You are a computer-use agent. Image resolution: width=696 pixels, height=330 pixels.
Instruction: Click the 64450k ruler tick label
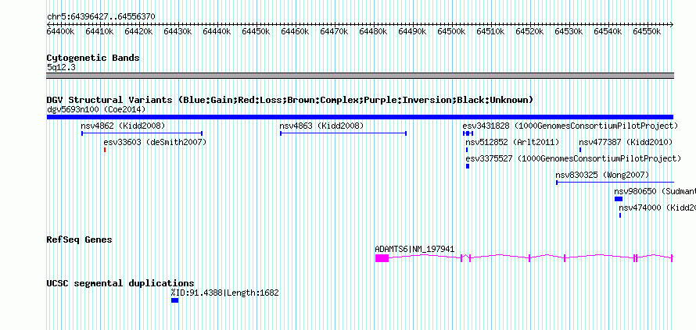[257, 31]
